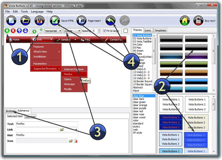Undo with the blue arrow icon

coord(111,20)
